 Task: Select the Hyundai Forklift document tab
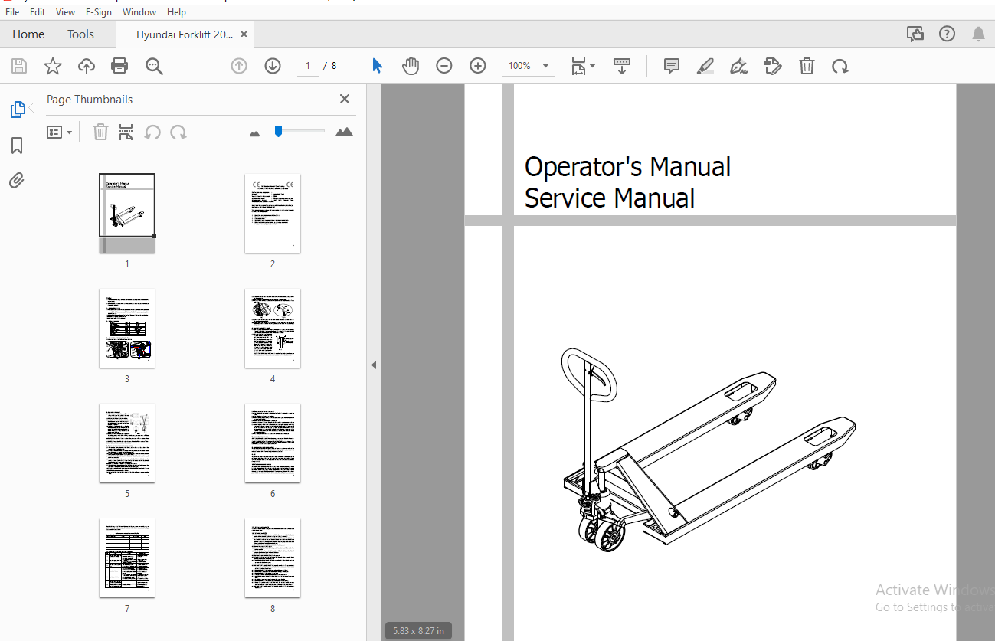[185, 34]
